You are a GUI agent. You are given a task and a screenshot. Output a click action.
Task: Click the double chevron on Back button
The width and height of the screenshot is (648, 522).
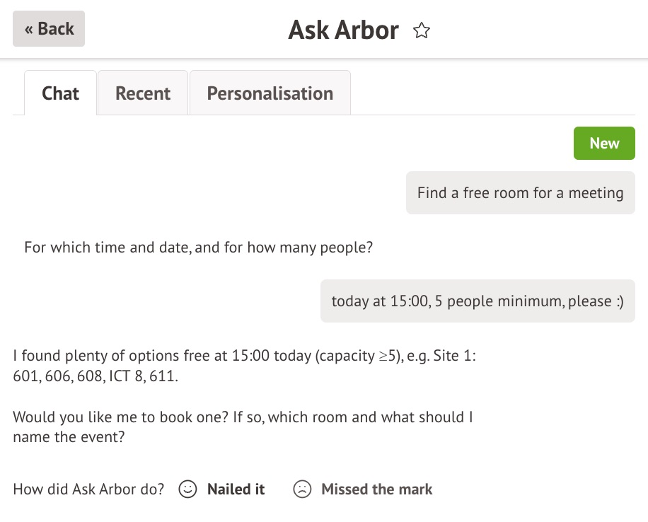[29, 29]
